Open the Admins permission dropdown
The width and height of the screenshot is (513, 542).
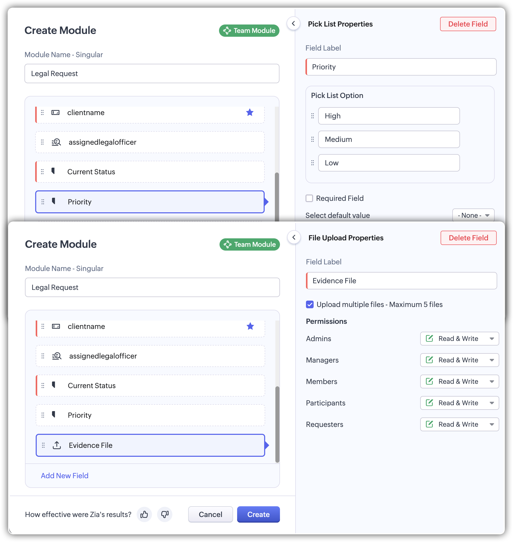[x=459, y=339]
